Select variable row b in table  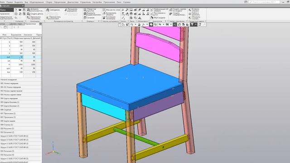20,42
